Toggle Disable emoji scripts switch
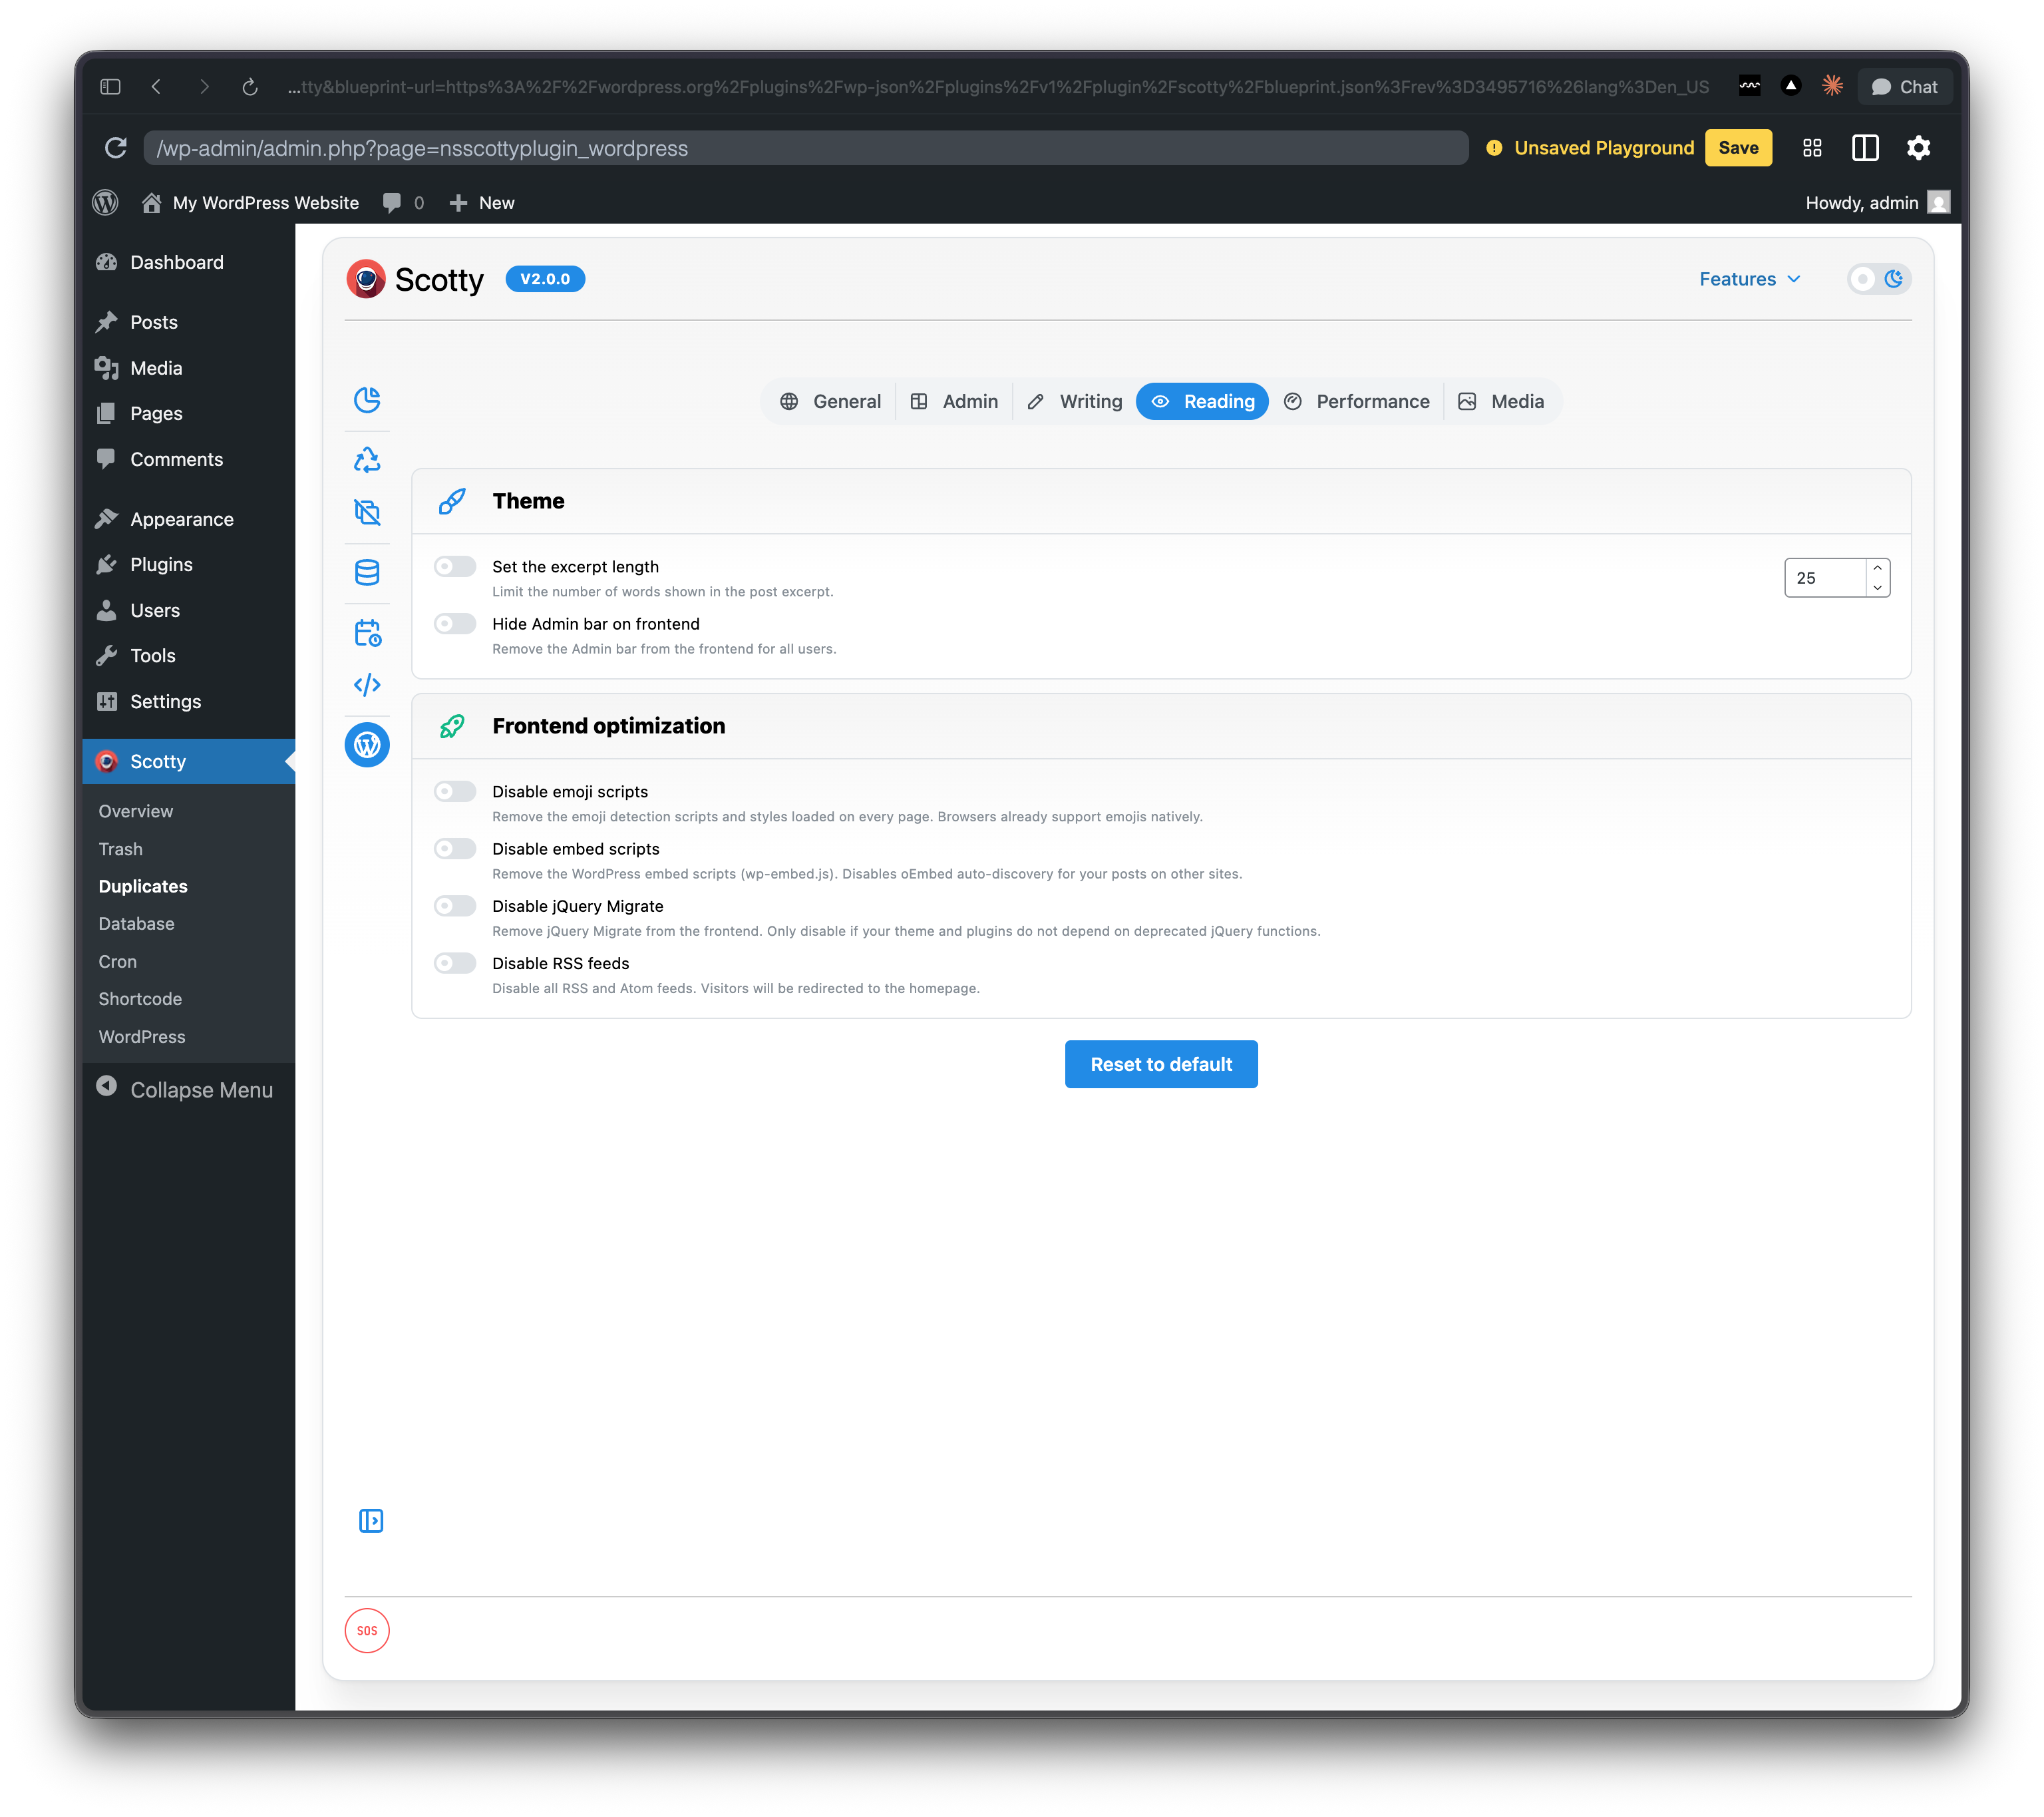Image resolution: width=2044 pixels, height=1817 pixels. 455,791
